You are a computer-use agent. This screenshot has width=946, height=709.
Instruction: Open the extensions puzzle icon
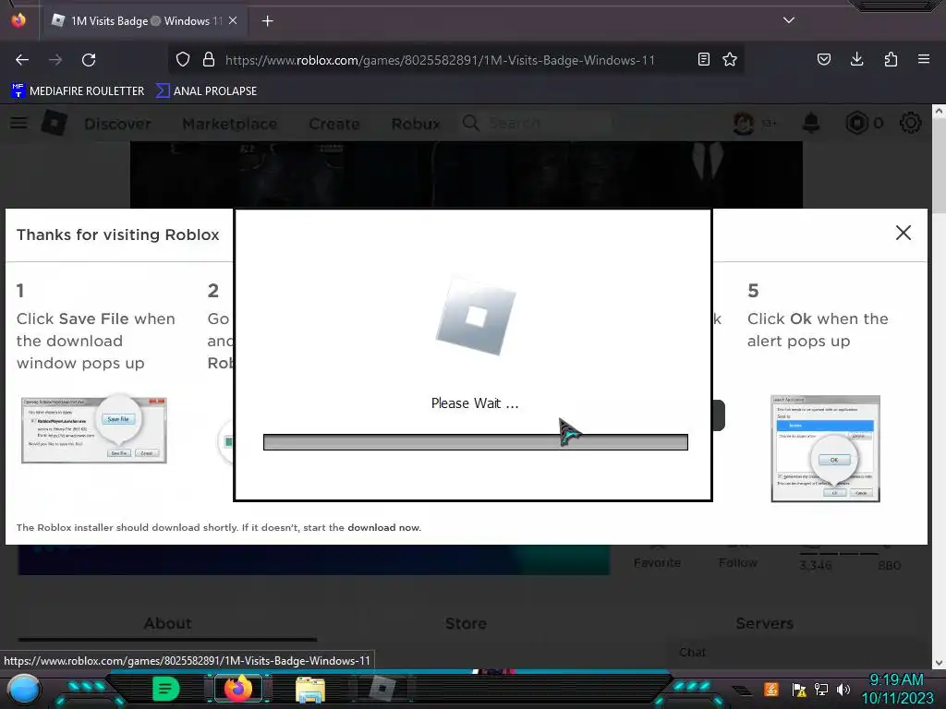tap(891, 60)
